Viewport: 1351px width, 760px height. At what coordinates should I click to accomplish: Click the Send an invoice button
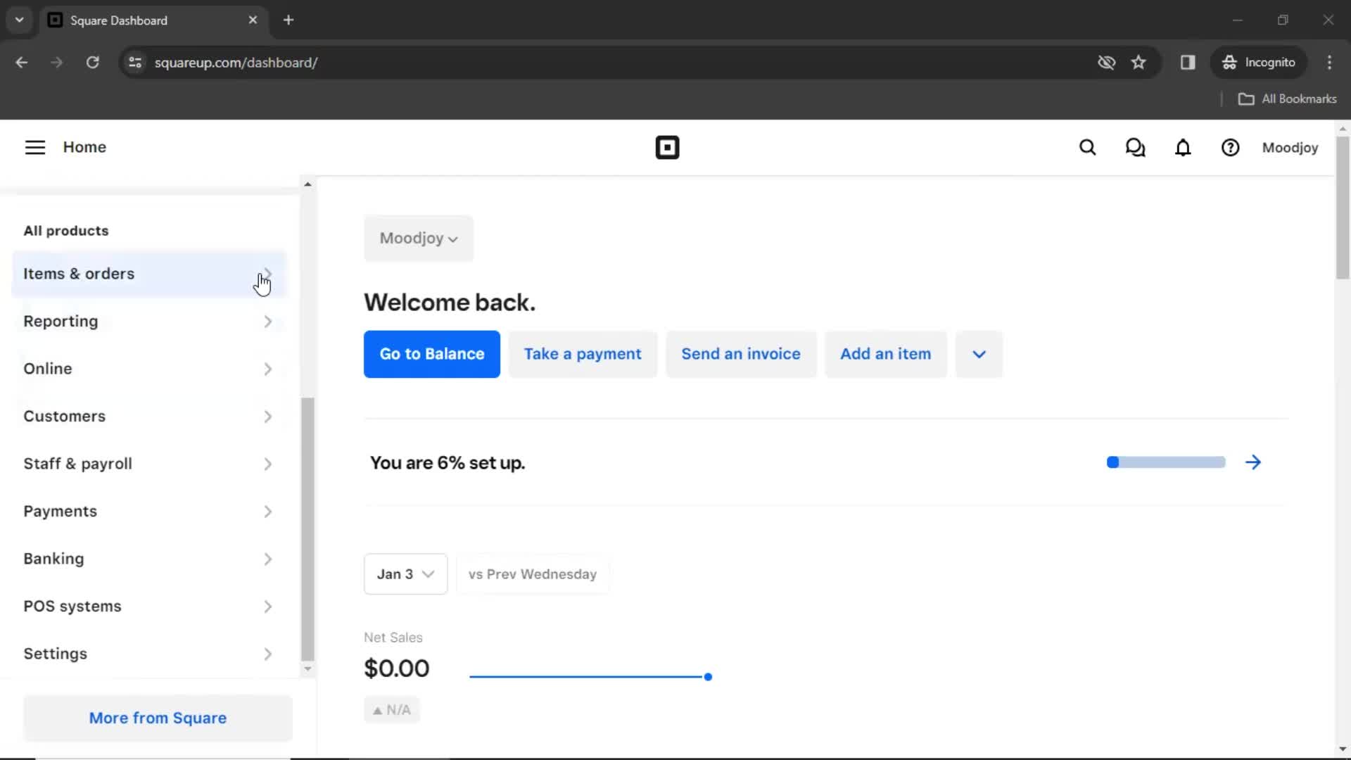pos(740,353)
